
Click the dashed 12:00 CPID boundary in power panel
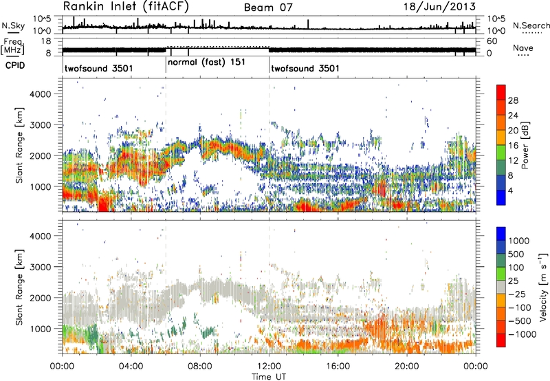(x=269, y=145)
